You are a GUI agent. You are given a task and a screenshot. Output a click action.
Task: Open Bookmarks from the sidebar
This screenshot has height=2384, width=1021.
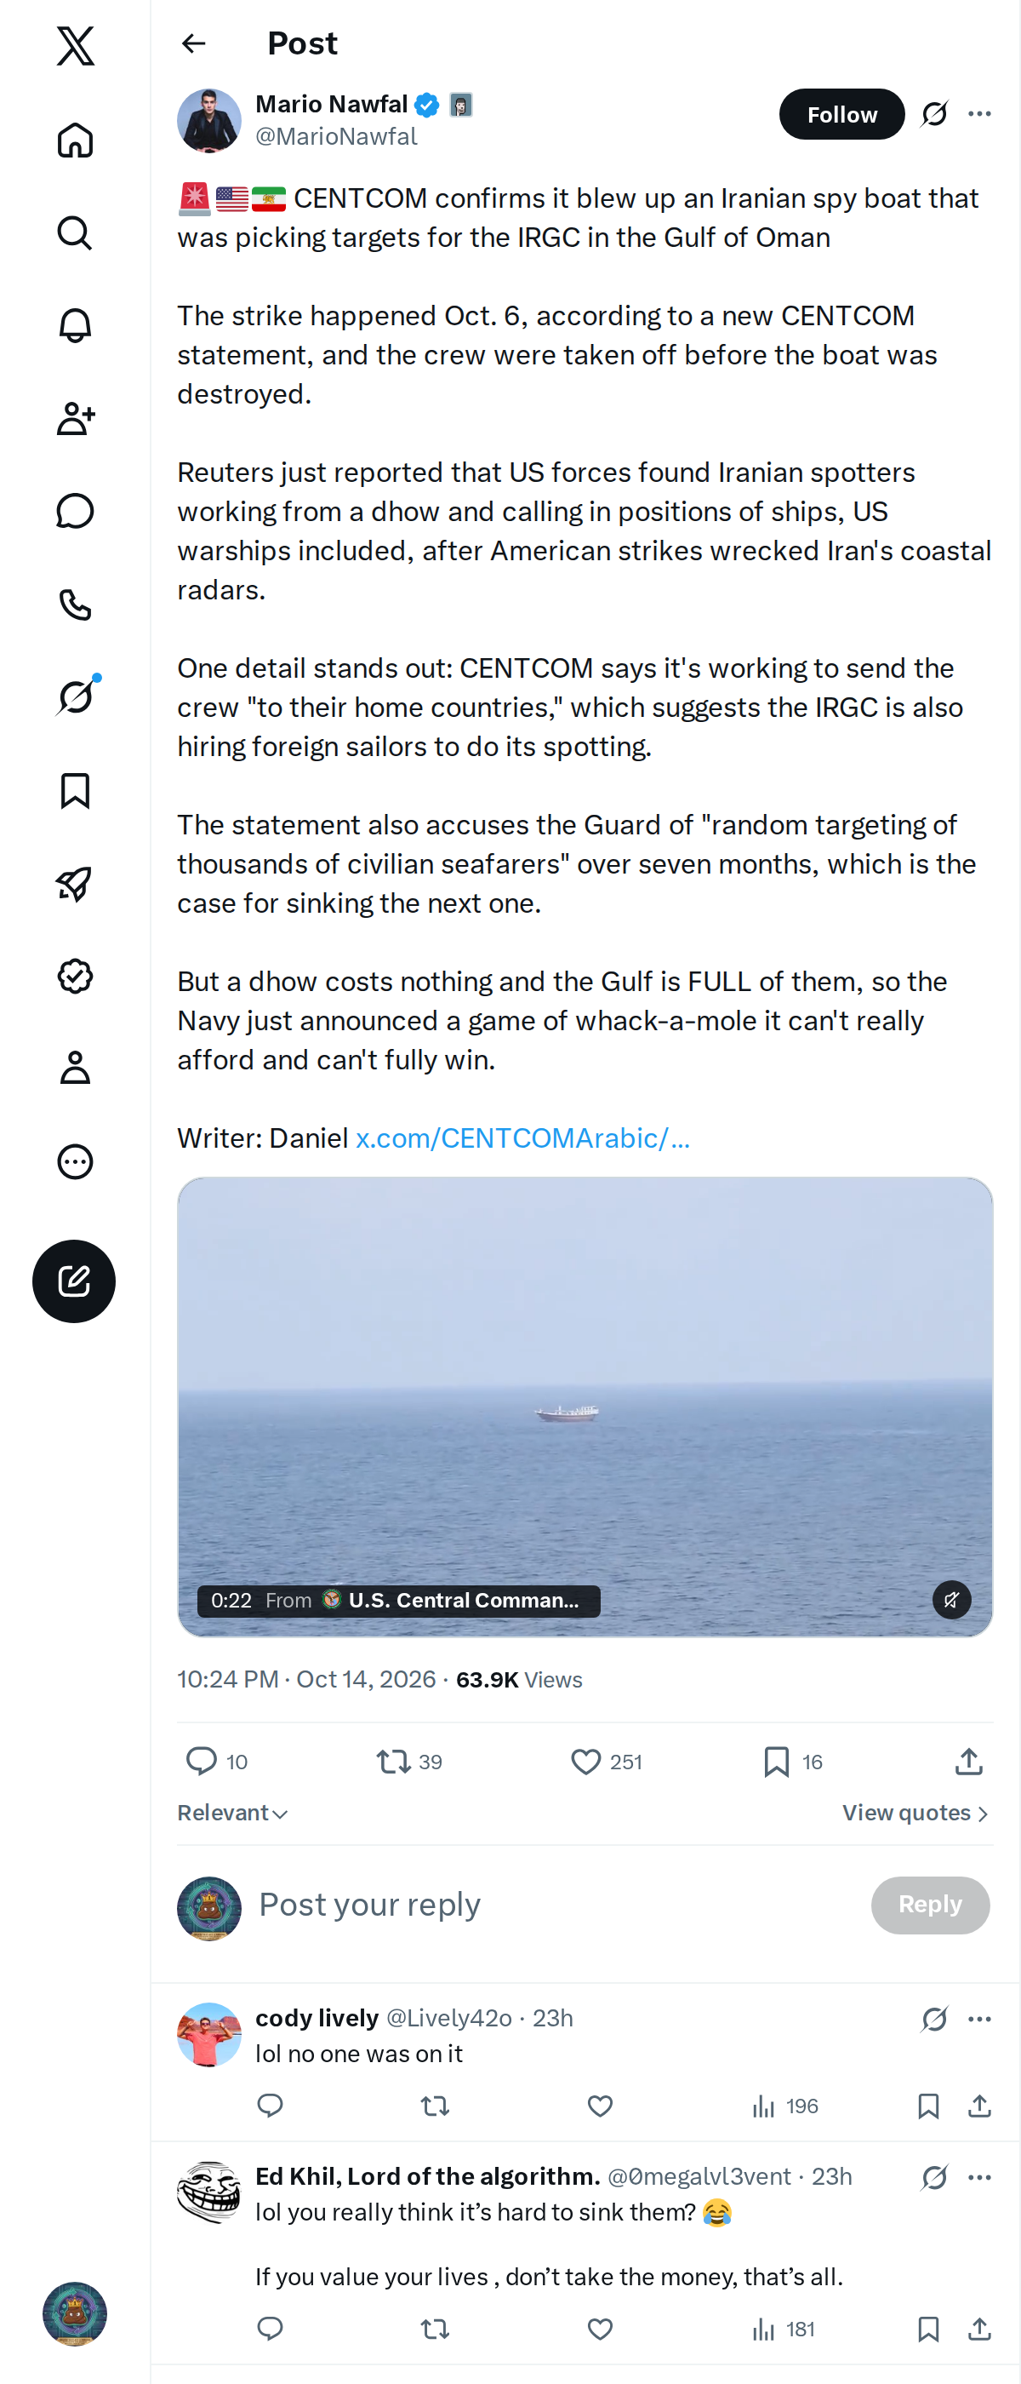coord(75,790)
